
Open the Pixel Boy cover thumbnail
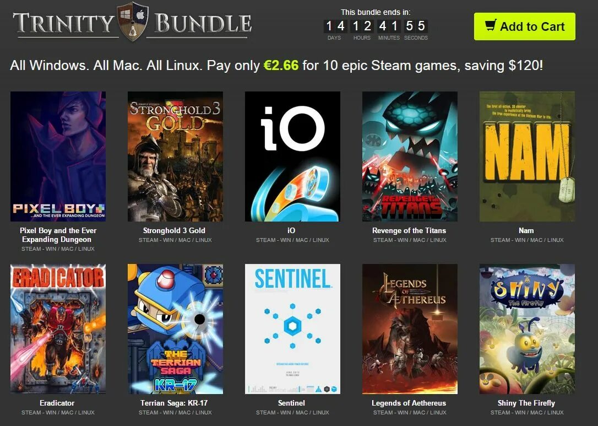(x=58, y=156)
